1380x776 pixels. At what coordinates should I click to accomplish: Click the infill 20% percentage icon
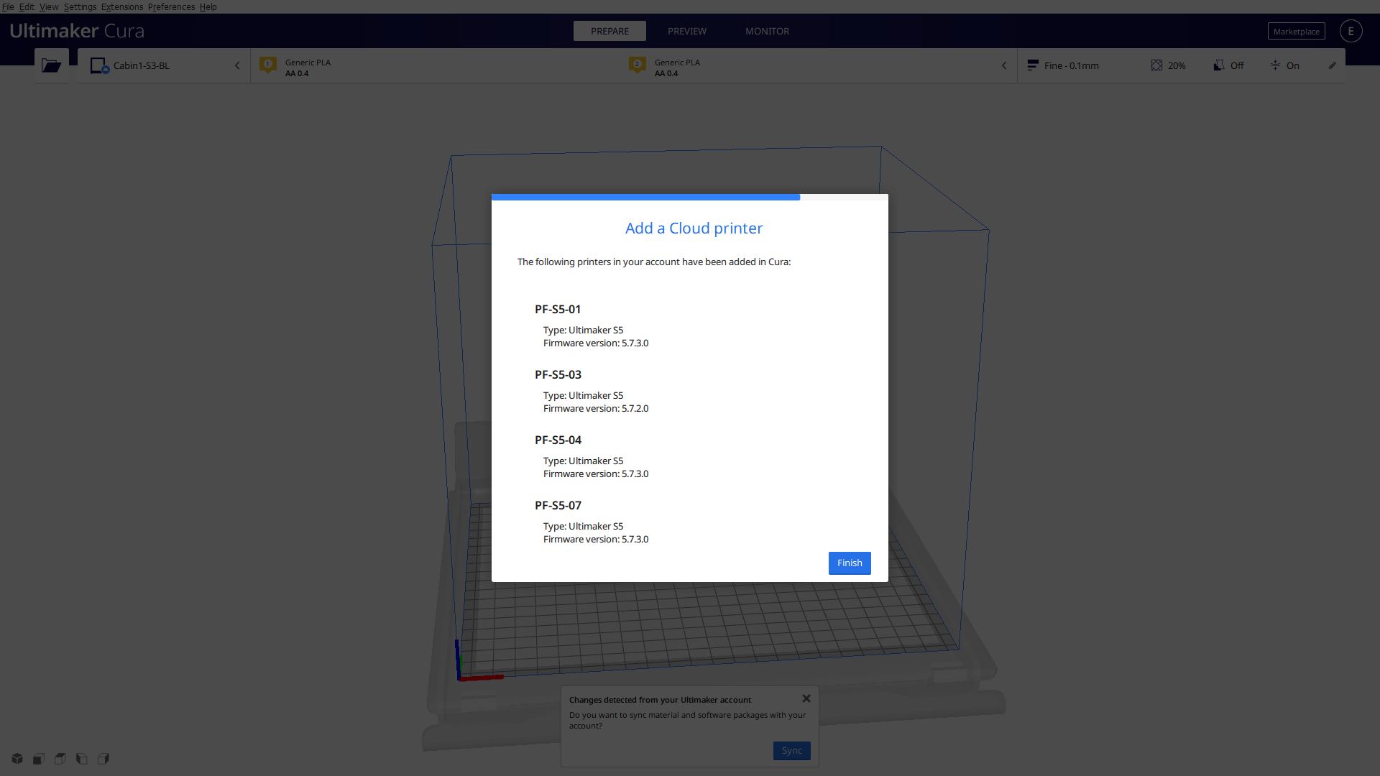1155,65
